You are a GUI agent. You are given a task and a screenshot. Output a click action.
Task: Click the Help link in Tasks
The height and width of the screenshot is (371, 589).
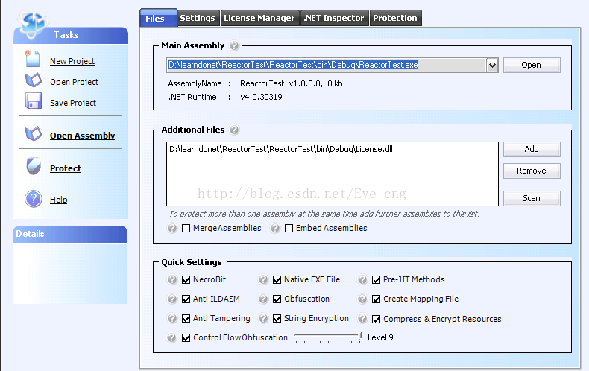[59, 200]
